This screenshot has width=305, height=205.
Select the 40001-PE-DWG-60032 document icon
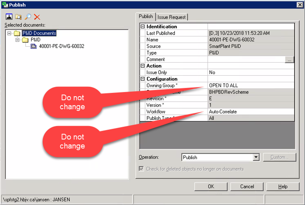34,46
